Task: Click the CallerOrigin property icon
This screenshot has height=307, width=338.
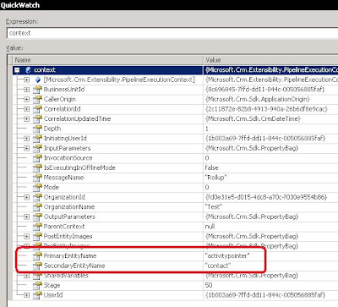Action: (37, 99)
